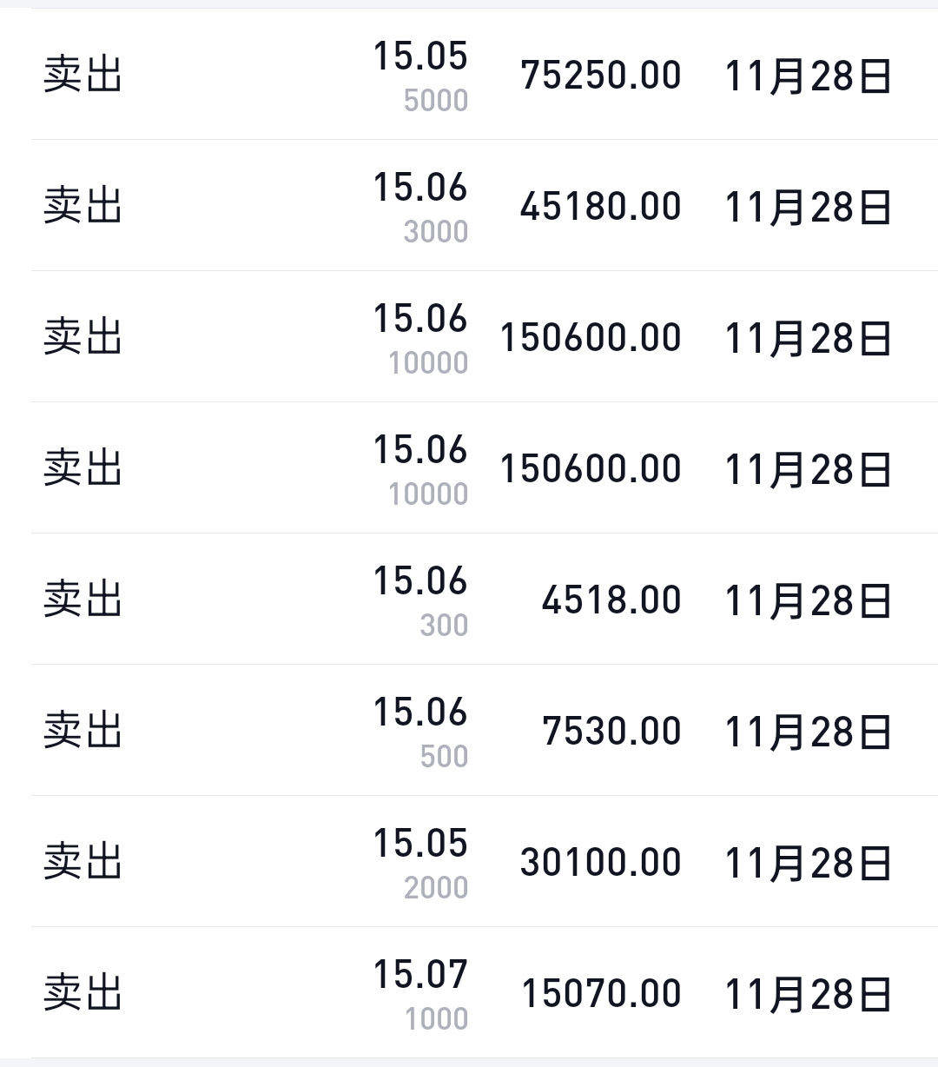938x1067 pixels.
Task: Select the 15070.00 transaction amount
Action: [x=600, y=994]
